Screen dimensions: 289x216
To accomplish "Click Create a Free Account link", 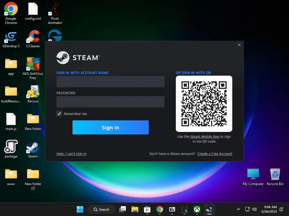I will 215,154.
